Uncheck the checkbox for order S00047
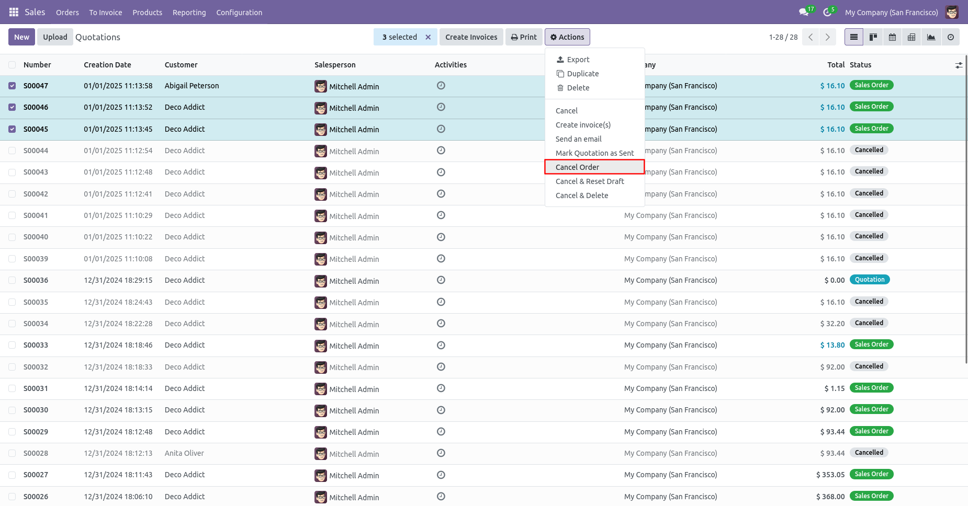 click(12, 86)
